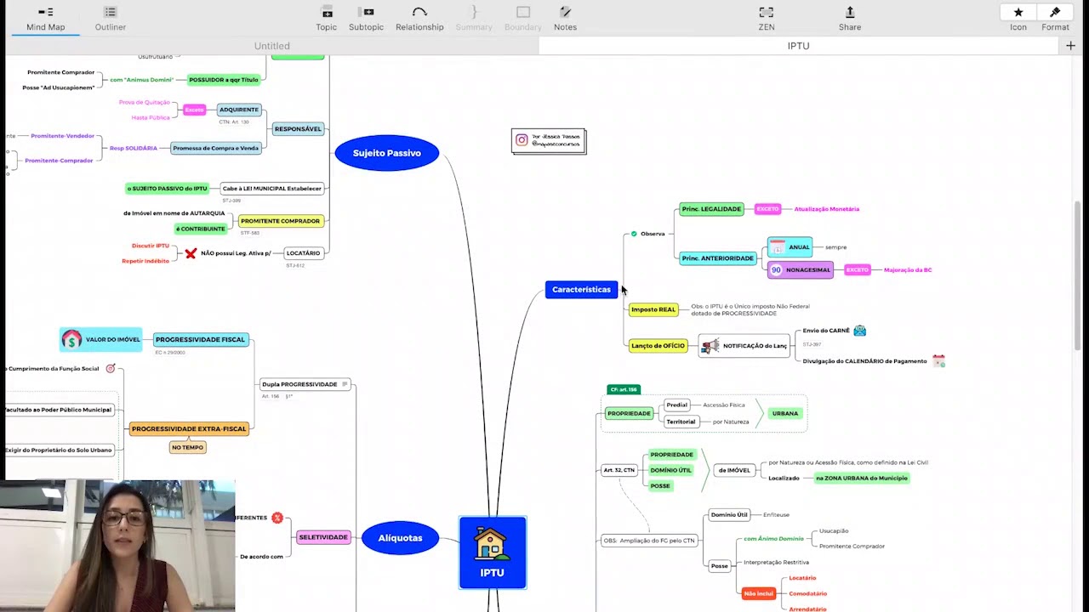Select the Art. 32, CTN topic
The width and height of the screenshot is (1089, 612).
pos(619,470)
